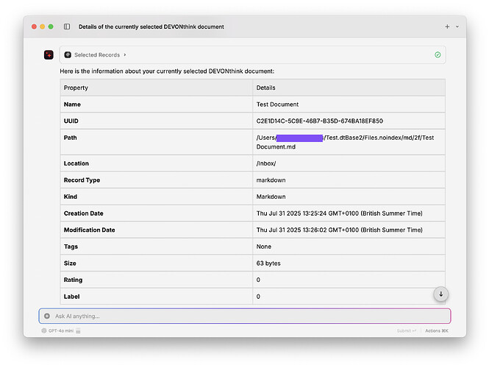Image resolution: width=489 pixels, height=368 pixels.
Task: Click the Name row label
Action: click(x=72, y=105)
